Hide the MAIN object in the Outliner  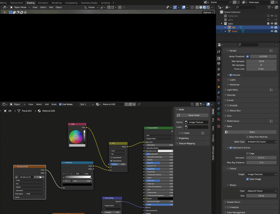272,31
